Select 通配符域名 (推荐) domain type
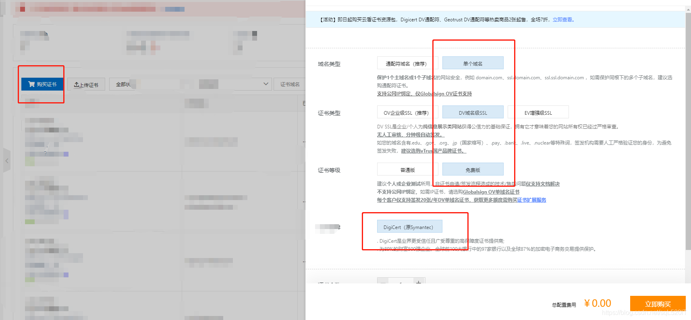 point(407,63)
